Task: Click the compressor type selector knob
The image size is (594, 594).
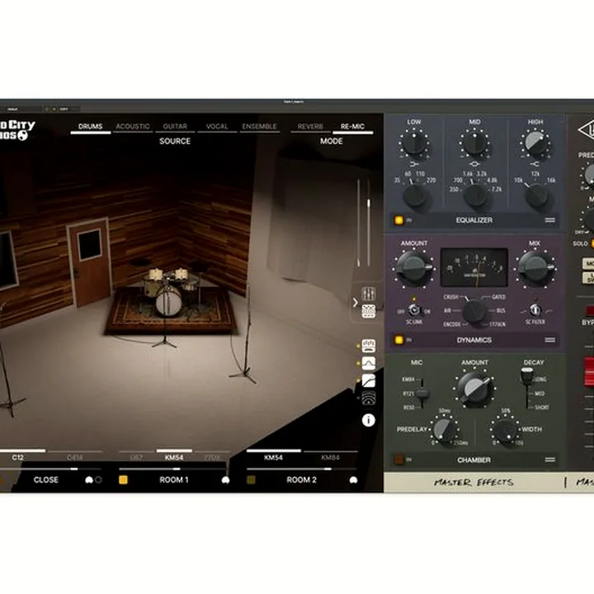Action: coord(474,311)
